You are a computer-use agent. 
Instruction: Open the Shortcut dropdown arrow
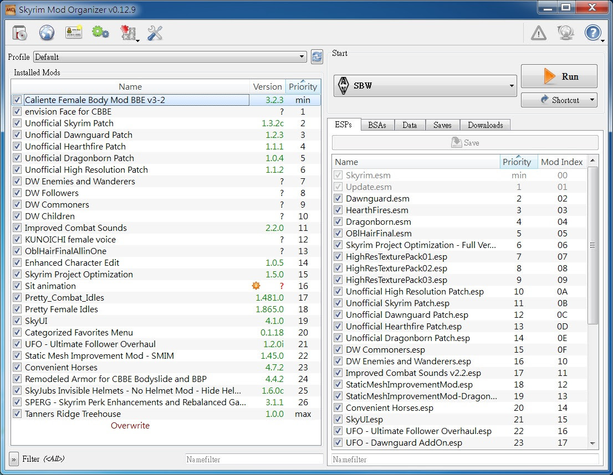click(x=592, y=100)
